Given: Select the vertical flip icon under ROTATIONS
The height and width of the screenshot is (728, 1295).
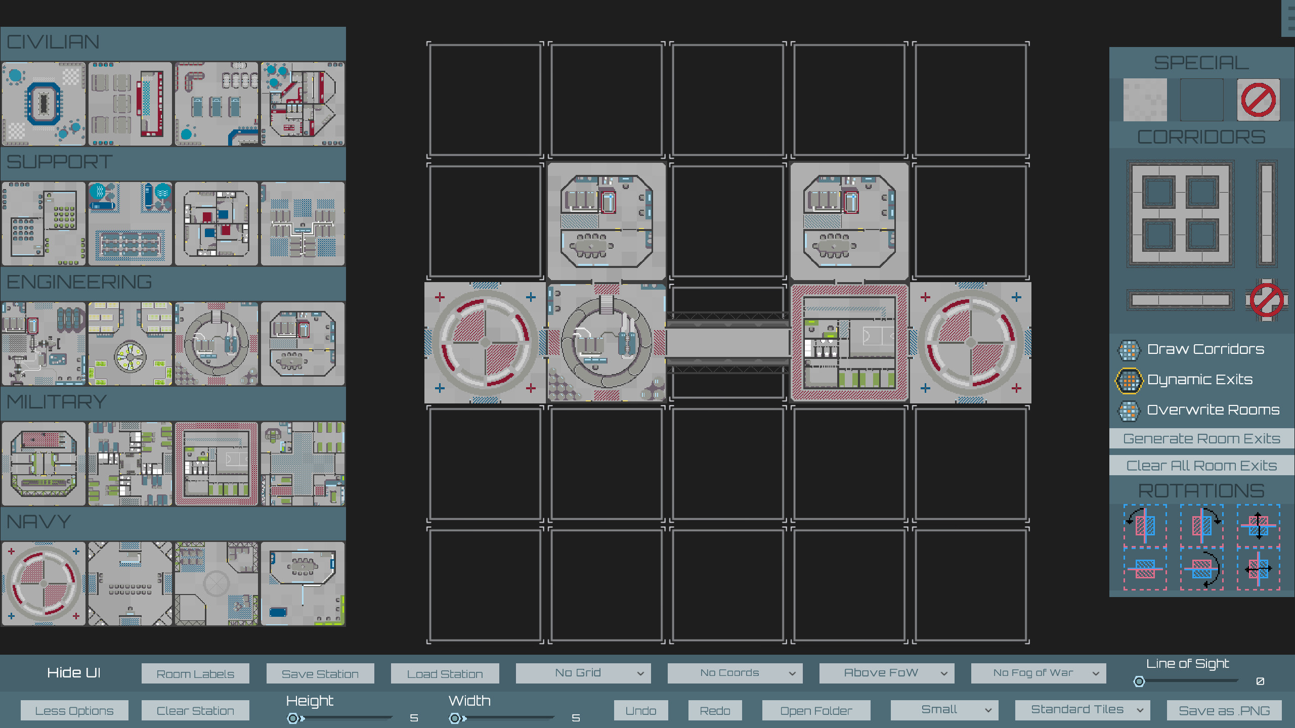Looking at the screenshot, I should tap(1260, 526).
